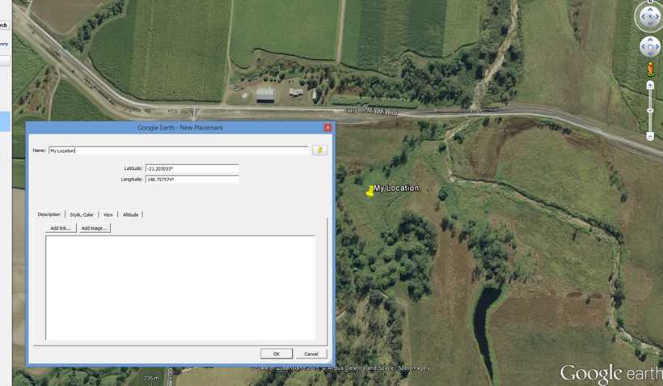Screen dimensions: 663x386
Task: Select the orange Street View pegman
Action: [650, 69]
